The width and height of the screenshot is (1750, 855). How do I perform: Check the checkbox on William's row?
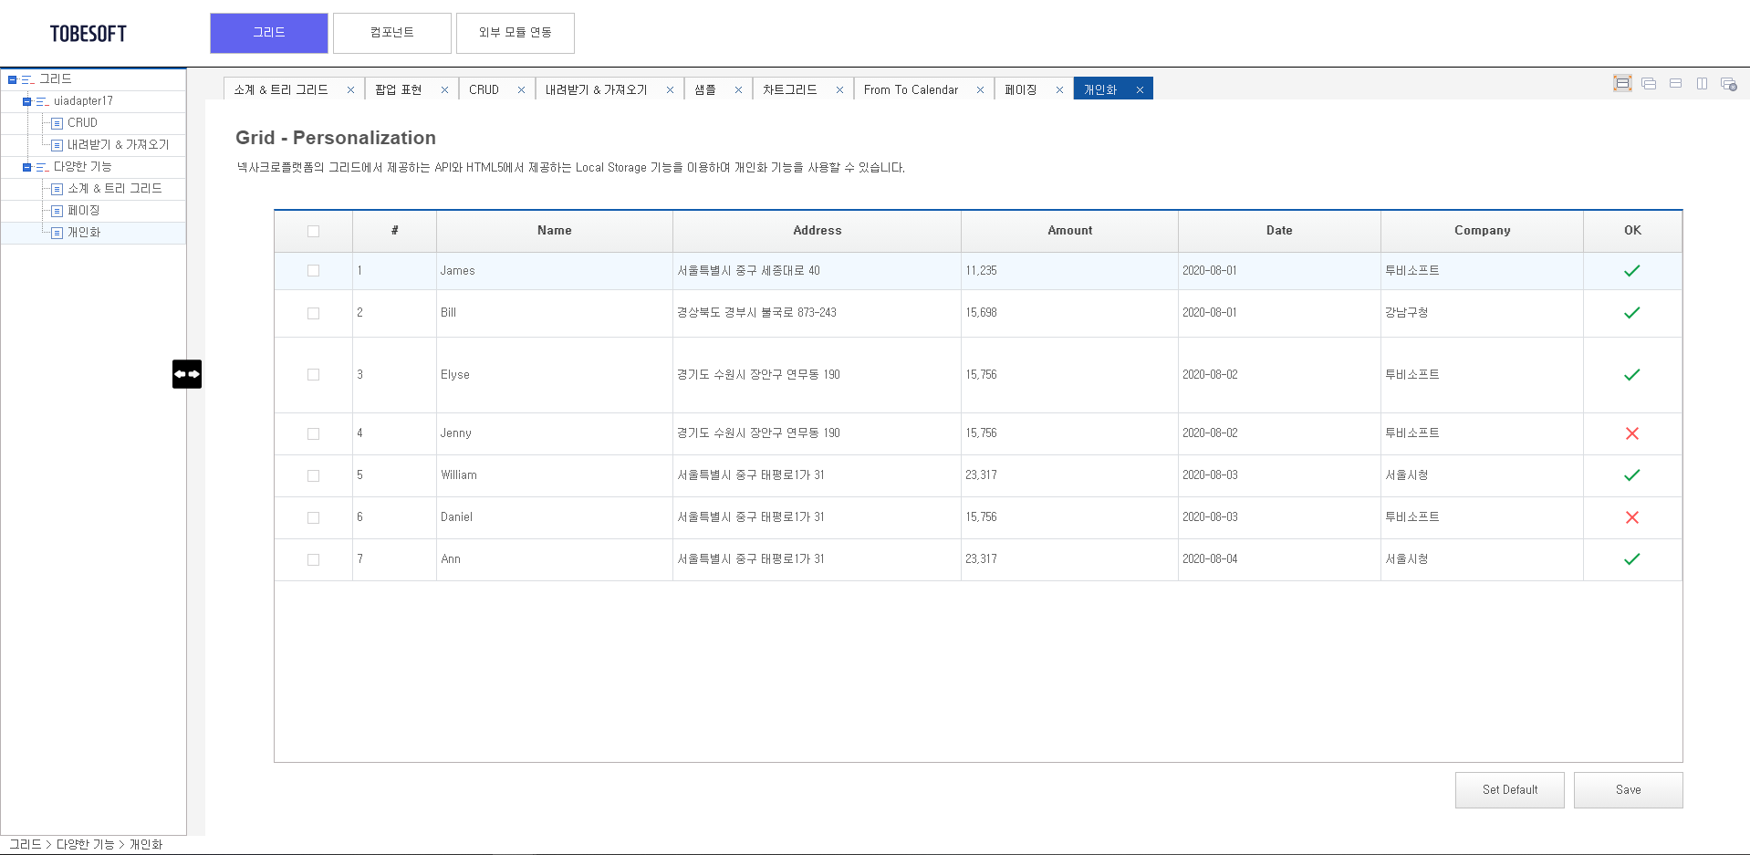point(313,475)
